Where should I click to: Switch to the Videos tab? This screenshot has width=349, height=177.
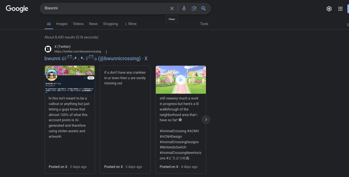pyautogui.click(x=78, y=24)
